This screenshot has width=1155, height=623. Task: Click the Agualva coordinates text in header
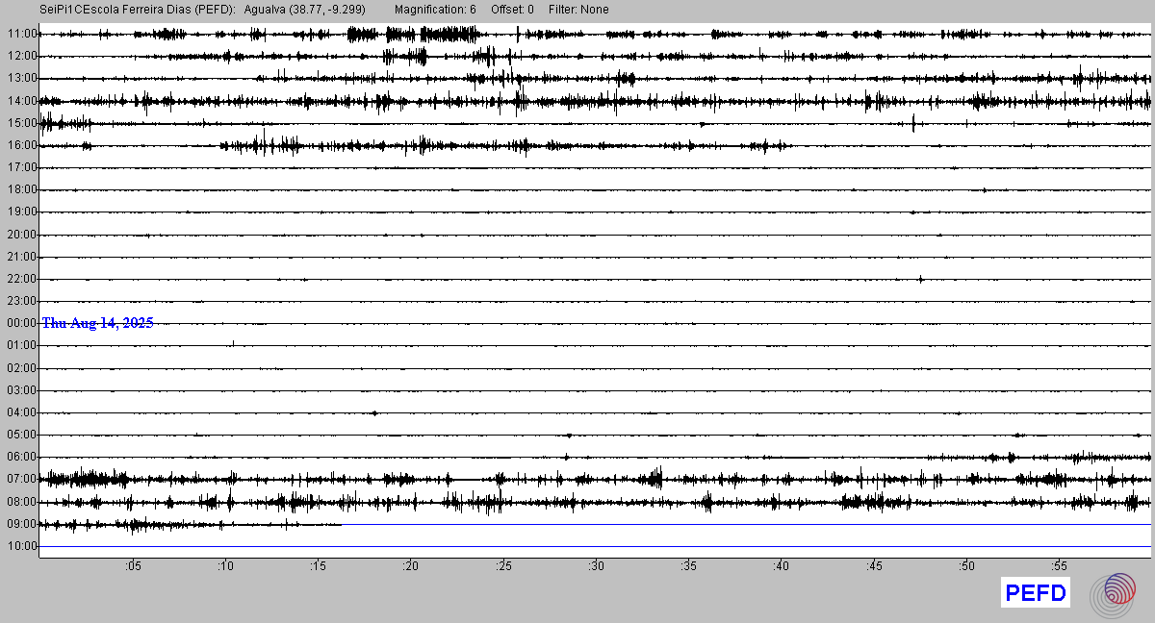pyautogui.click(x=304, y=10)
